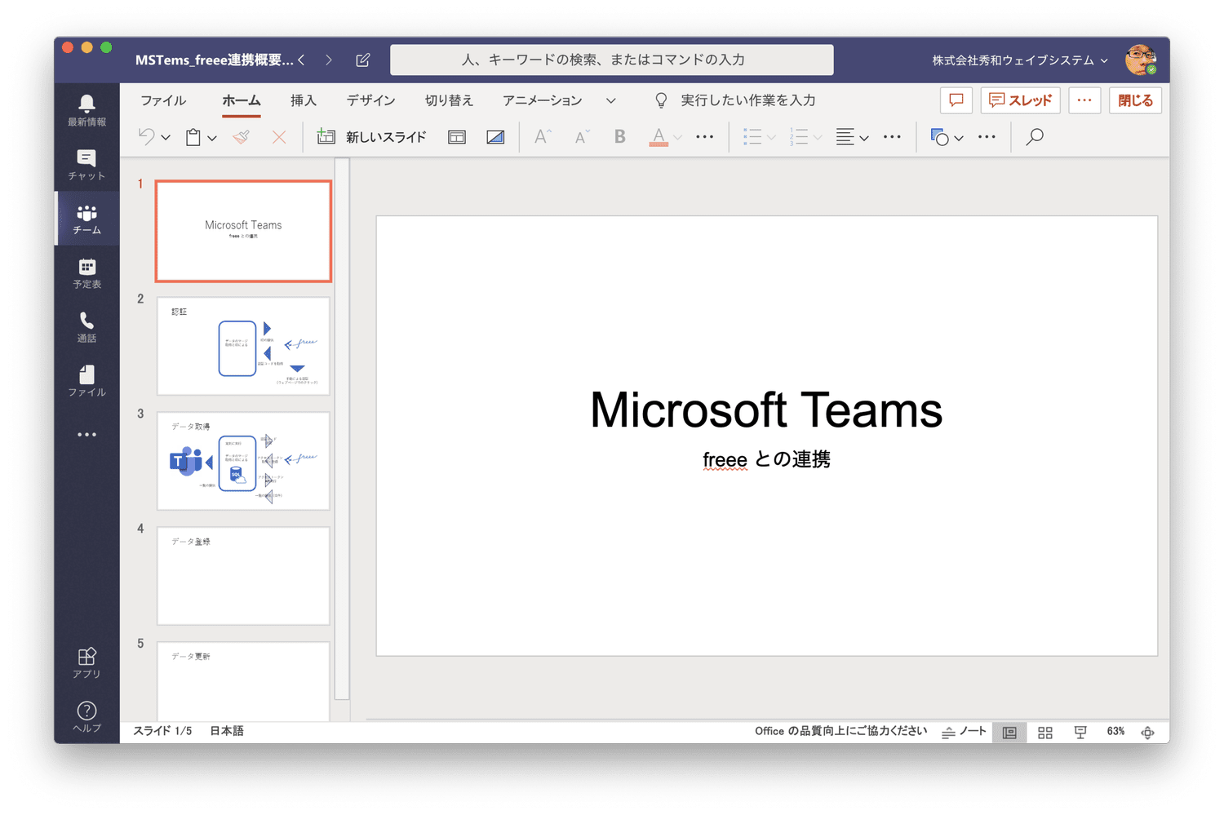
Task: Expand the paste options dropdown
Action: (x=212, y=138)
